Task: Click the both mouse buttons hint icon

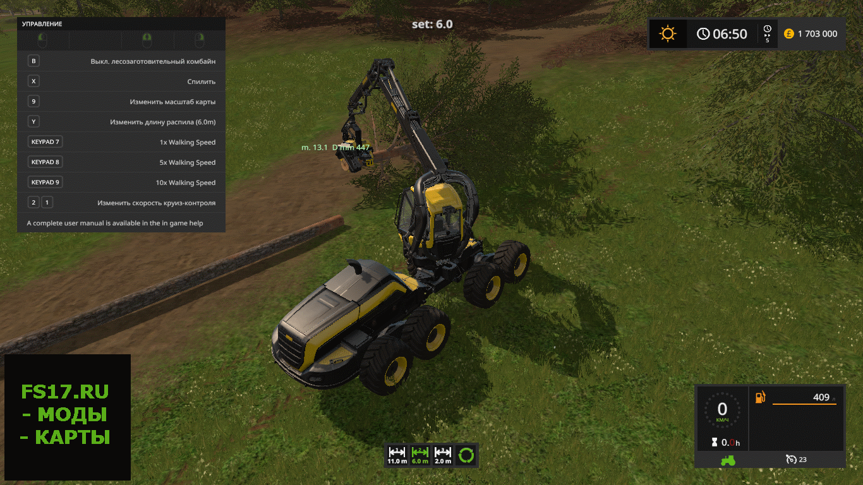Action: click(x=147, y=41)
